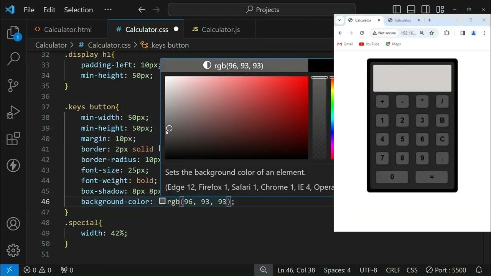Click the zoom magnifier icon in status bar
The height and width of the screenshot is (276, 491).
point(264,270)
